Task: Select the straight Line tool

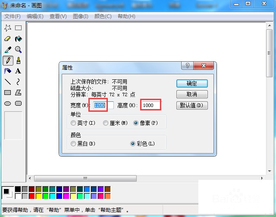Action: coord(8,82)
